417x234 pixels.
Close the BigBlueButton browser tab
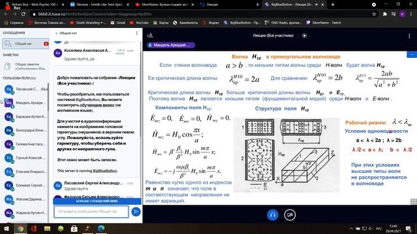pyautogui.click(x=323, y=5)
